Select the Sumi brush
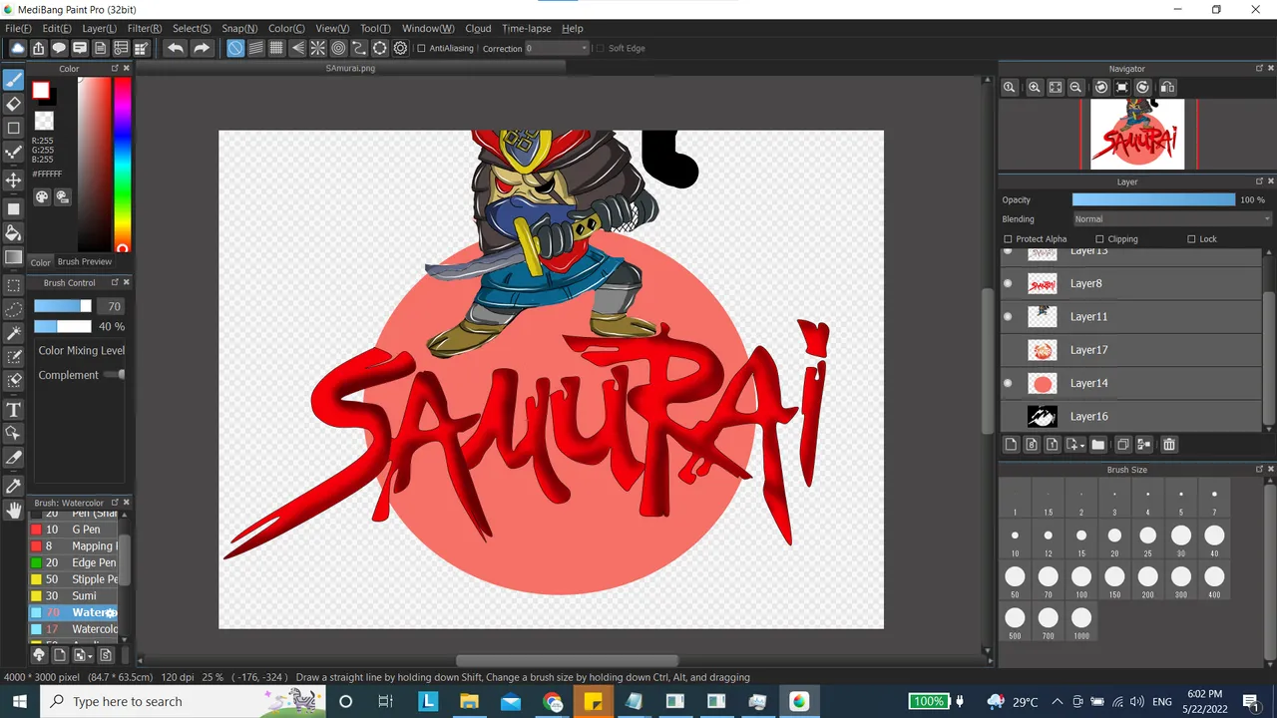 [74, 596]
